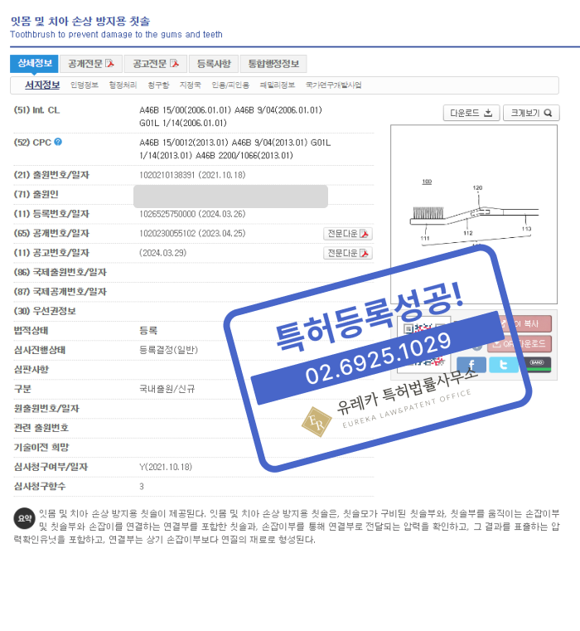
Task: Share the patent on Facebook
Action: click(x=471, y=365)
